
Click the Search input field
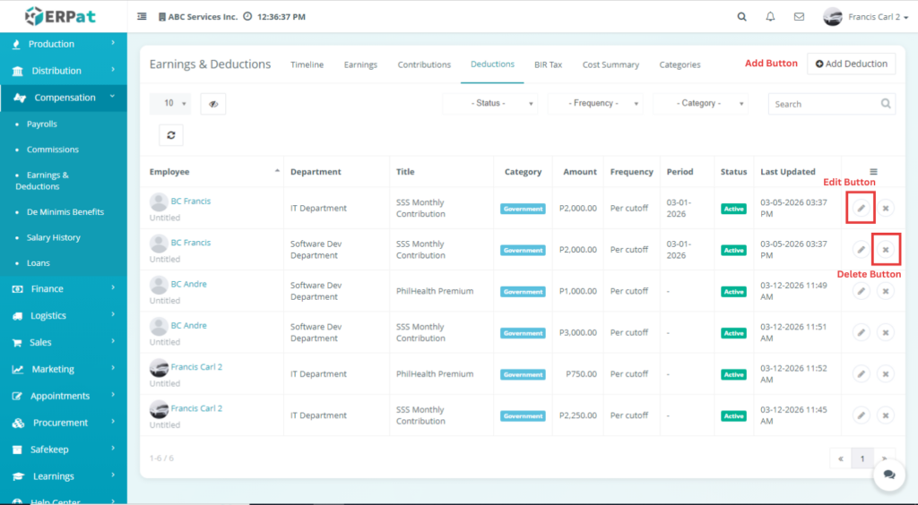pos(825,104)
